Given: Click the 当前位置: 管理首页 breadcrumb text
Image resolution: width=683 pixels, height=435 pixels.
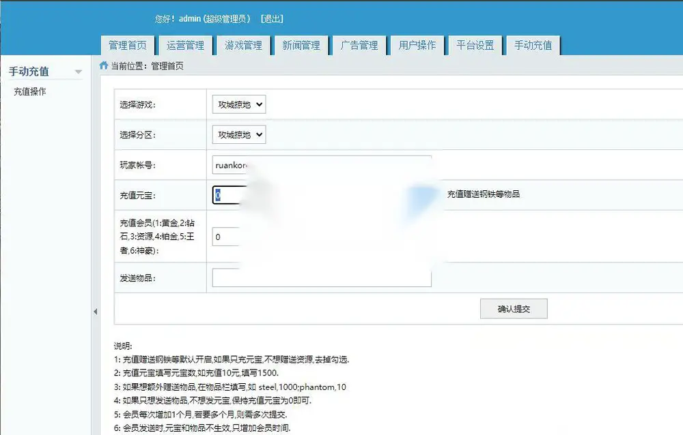Looking at the screenshot, I should tap(148, 66).
